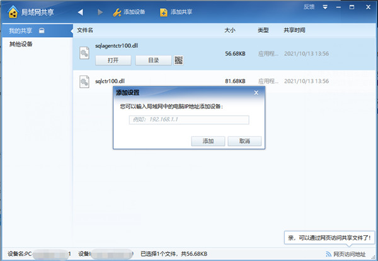
Task: Focus the IP address input field
Action: coord(189,119)
